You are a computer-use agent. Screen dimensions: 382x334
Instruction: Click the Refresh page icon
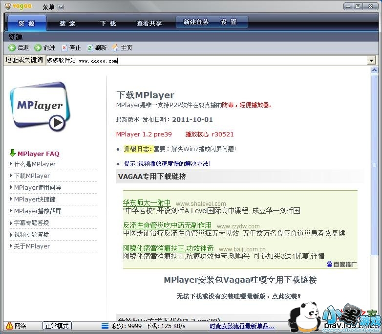(90, 48)
